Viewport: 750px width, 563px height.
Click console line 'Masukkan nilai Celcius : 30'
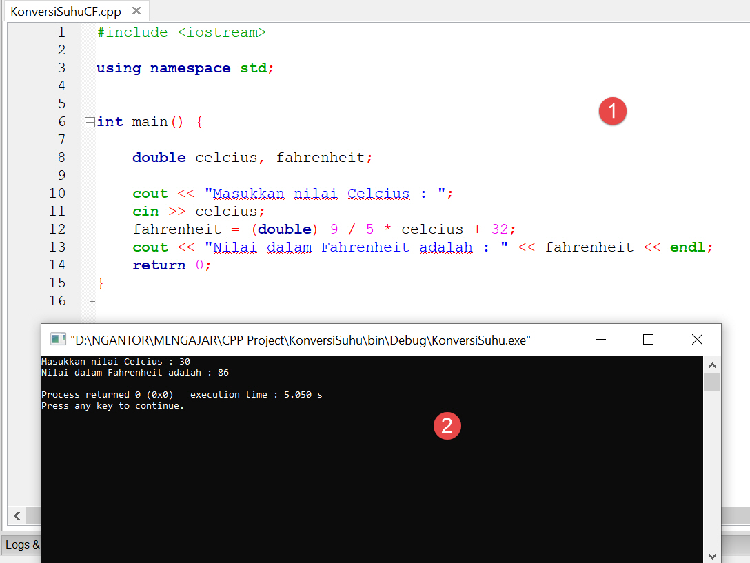click(x=116, y=362)
